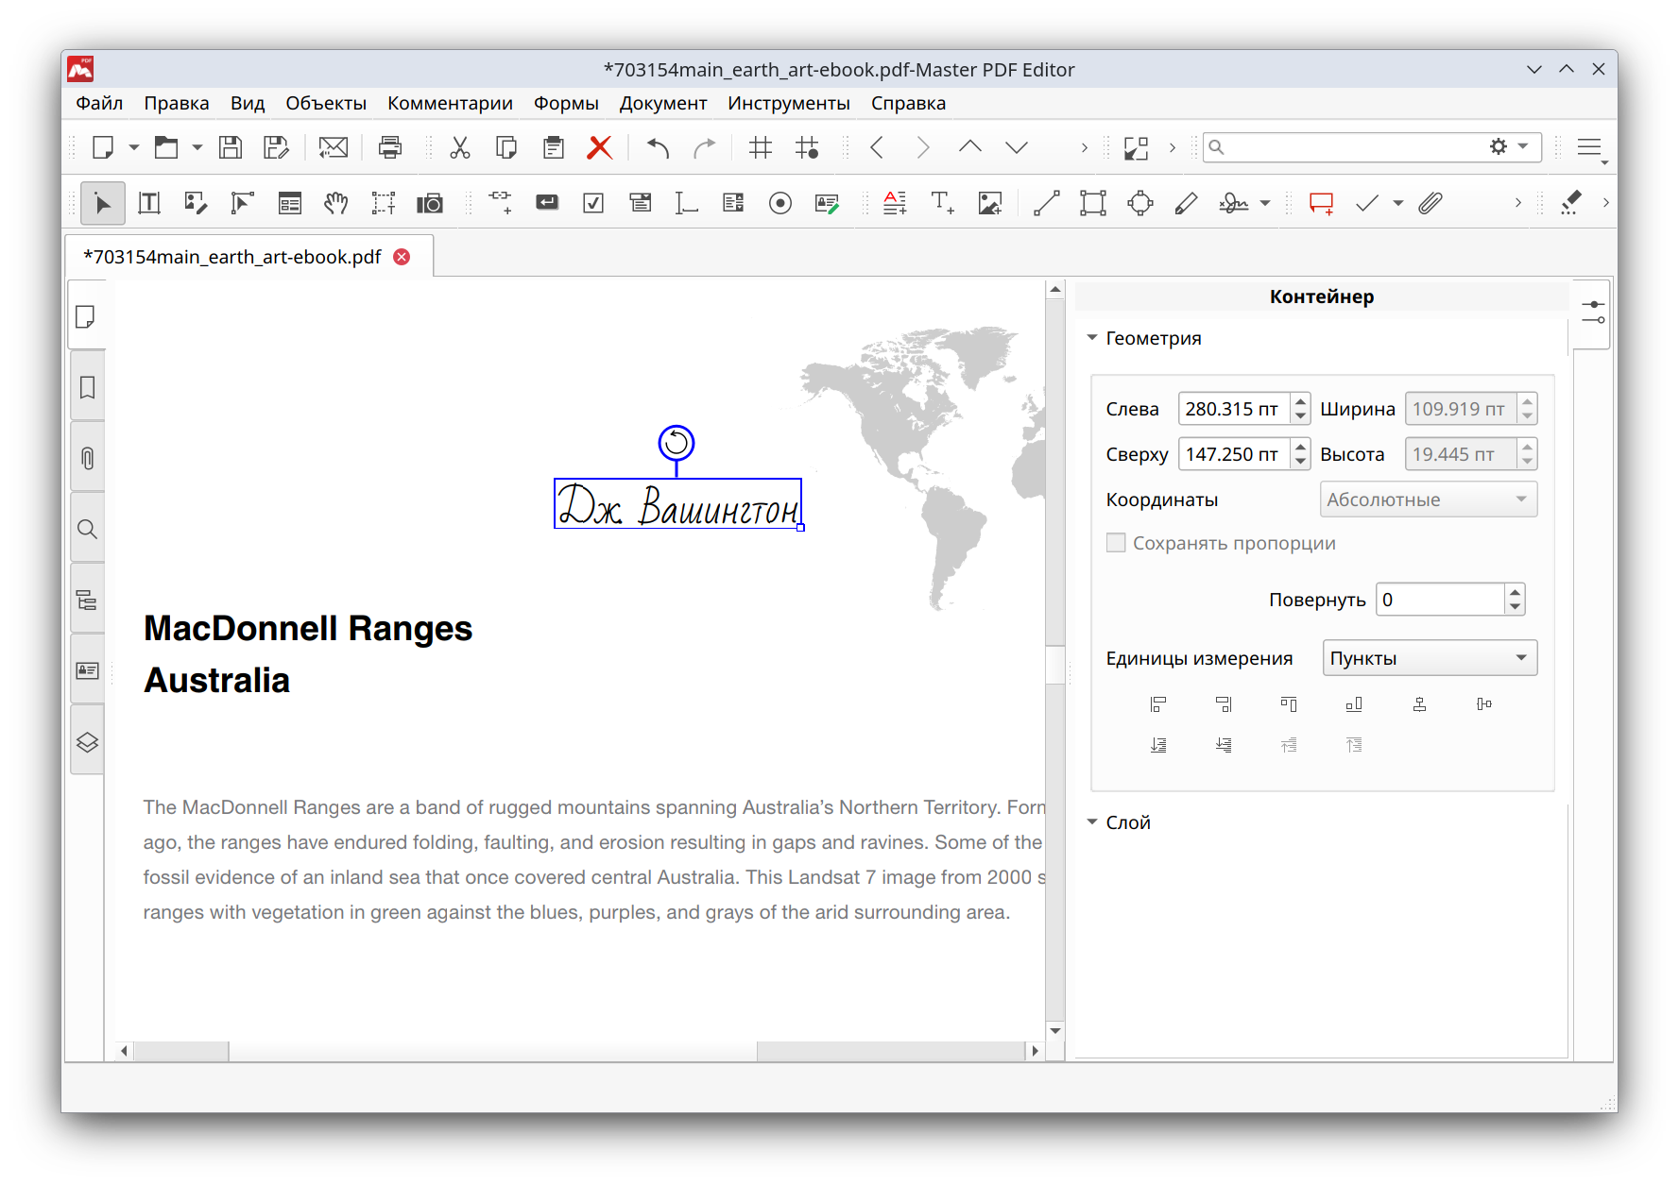
Task: Open search settings gear dropdown
Action: coord(1509,146)
